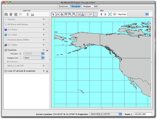Click the Layer List collapse arrow on the divider
Screen dimensions: 157x119
pos(50,59)
